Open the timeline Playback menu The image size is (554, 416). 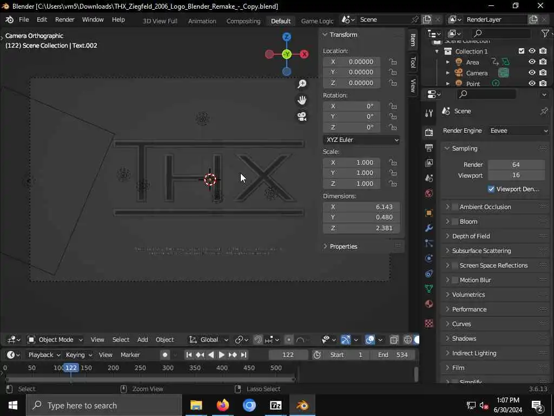(x=44, y=354)
